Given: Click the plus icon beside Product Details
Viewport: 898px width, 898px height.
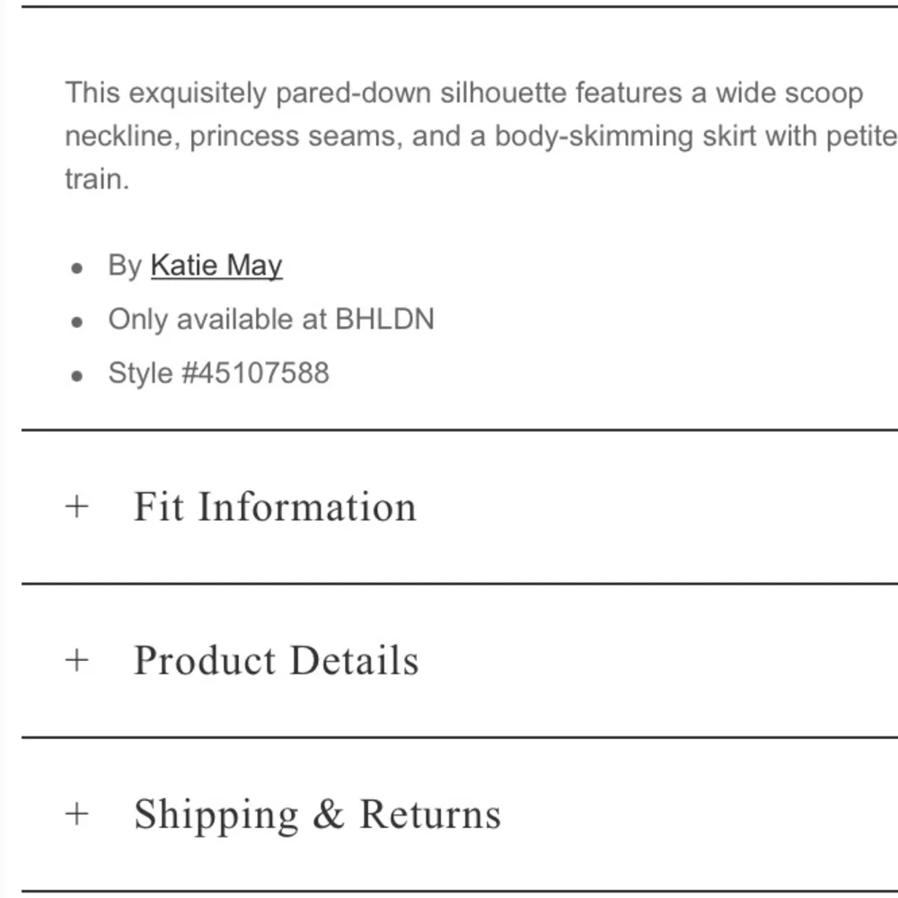Looking at the screenshot, I should point(78,661).
